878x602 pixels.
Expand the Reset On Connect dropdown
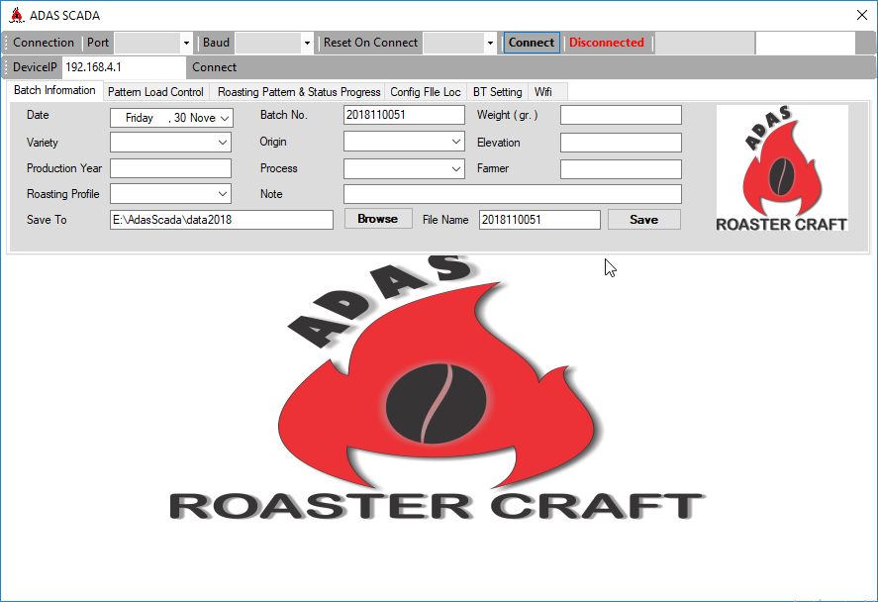click(x=488, y=43)
